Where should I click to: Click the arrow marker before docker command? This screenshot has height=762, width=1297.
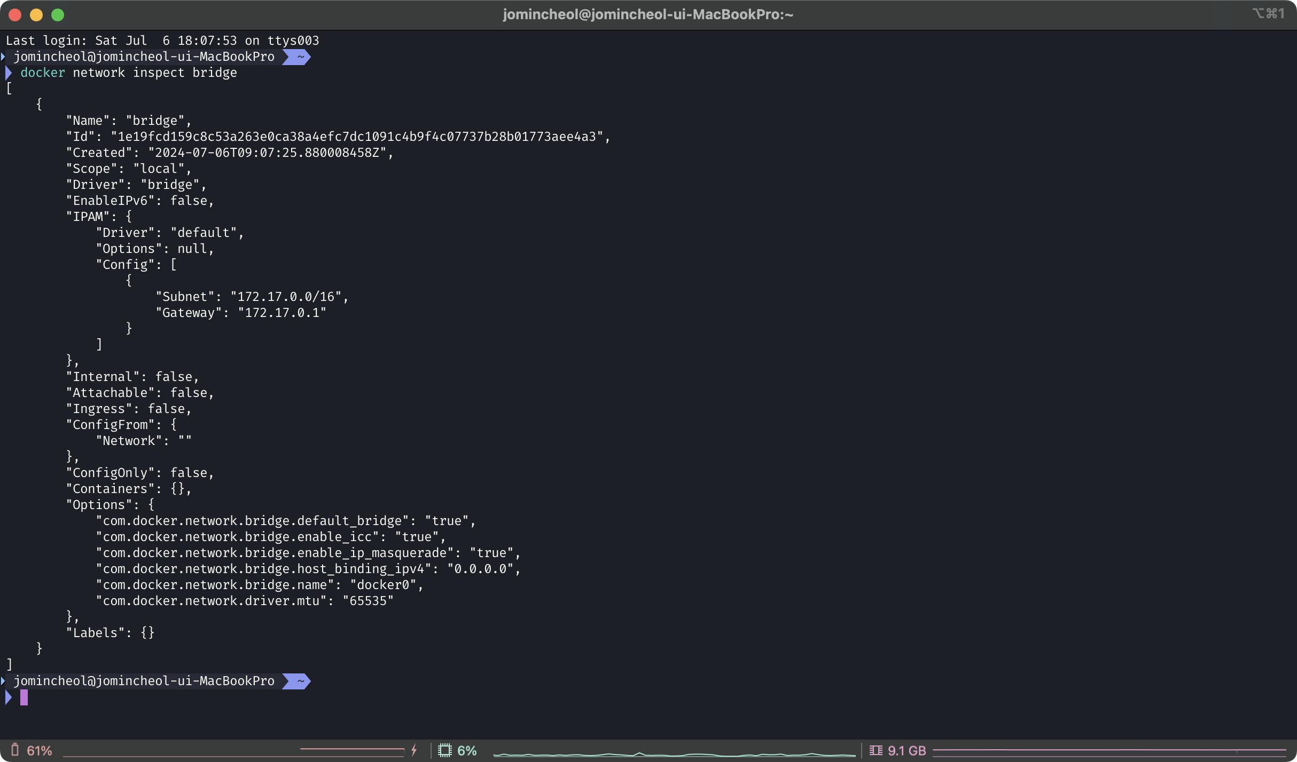pyautogui.click(x=9, y=73)
